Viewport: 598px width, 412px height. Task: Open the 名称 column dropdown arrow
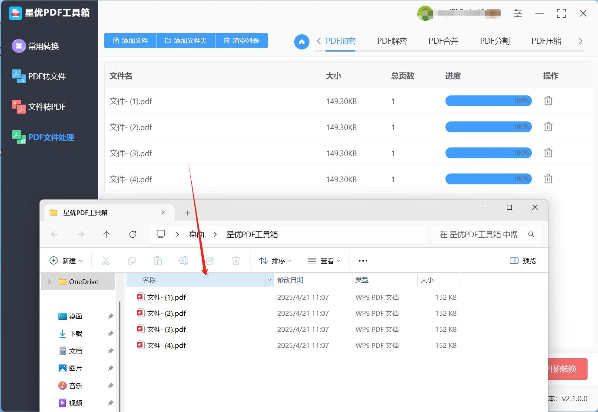click(x=269, y=280)
